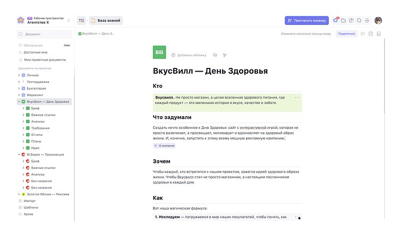Screen dimensions: 399x235
Task: Click the Вот наша магическая формула line
Action: [x=180, y=208]
